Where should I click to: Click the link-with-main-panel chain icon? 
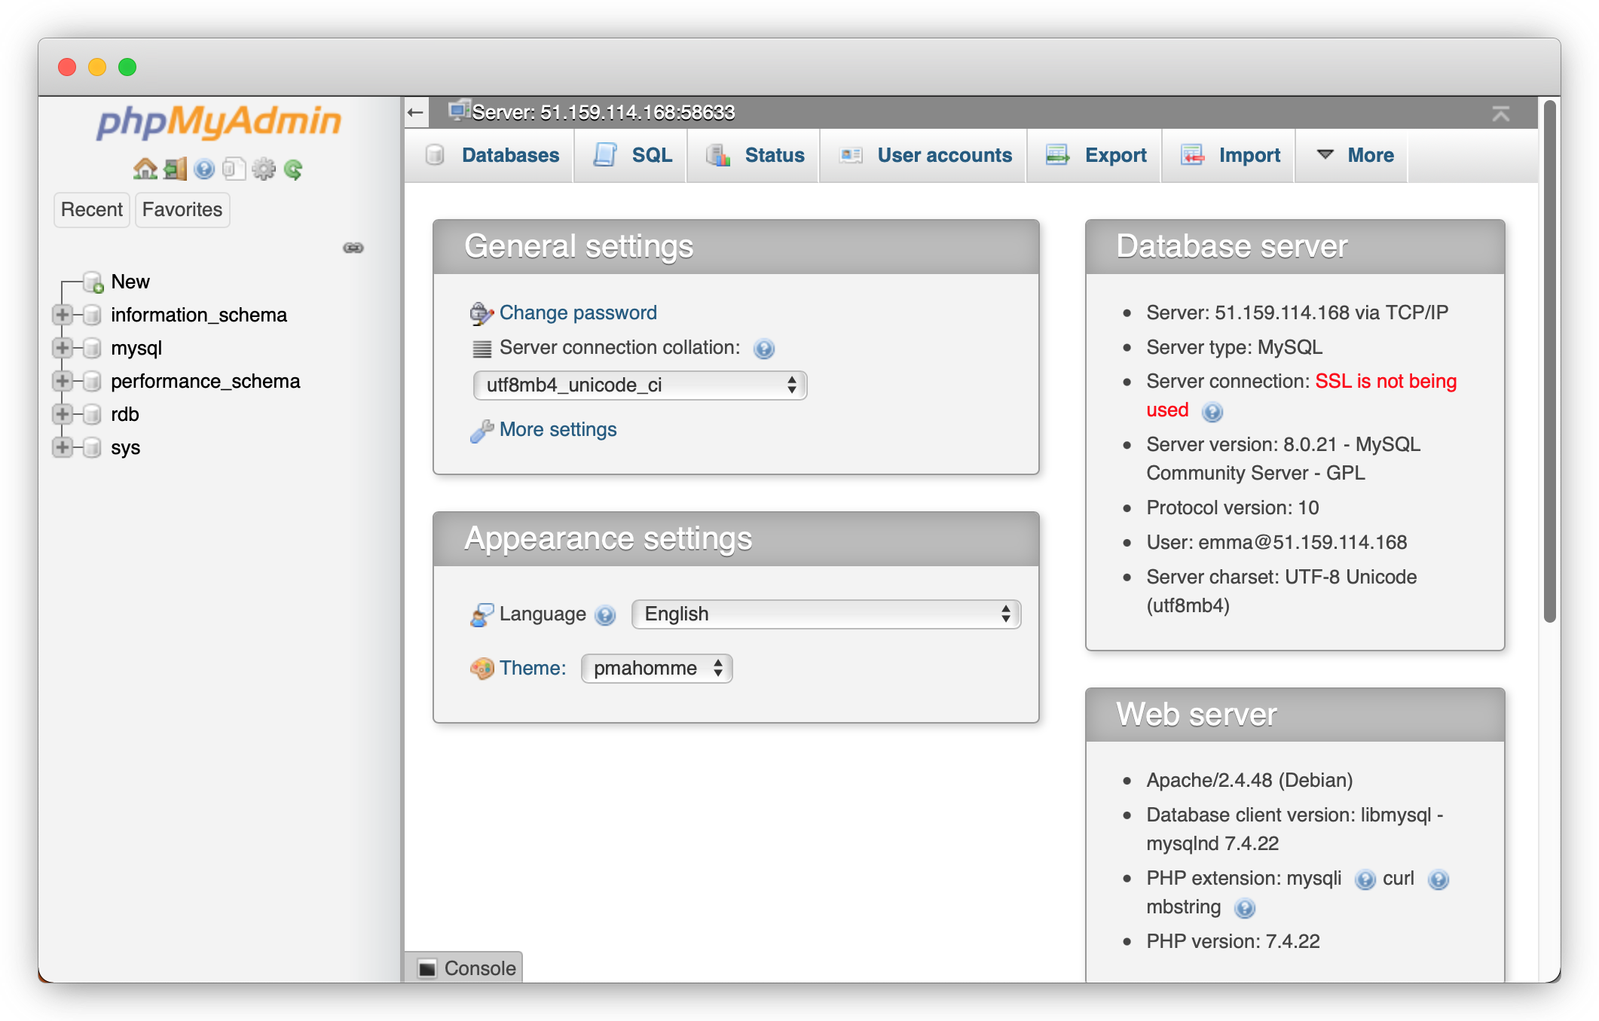(353, 248)
